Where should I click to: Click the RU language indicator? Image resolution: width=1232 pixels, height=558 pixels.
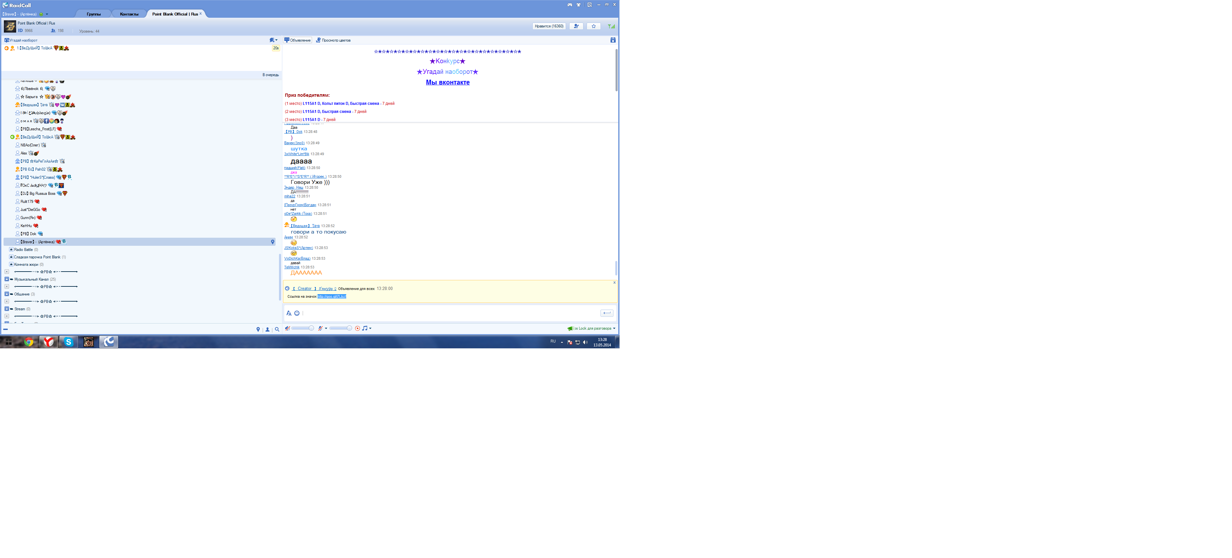click(553, 341)
